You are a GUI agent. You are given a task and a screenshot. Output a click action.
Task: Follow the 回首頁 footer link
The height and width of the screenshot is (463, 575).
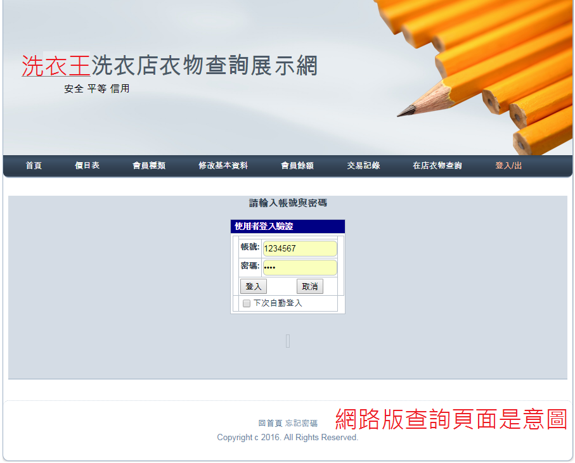click(x=270, y=423)
